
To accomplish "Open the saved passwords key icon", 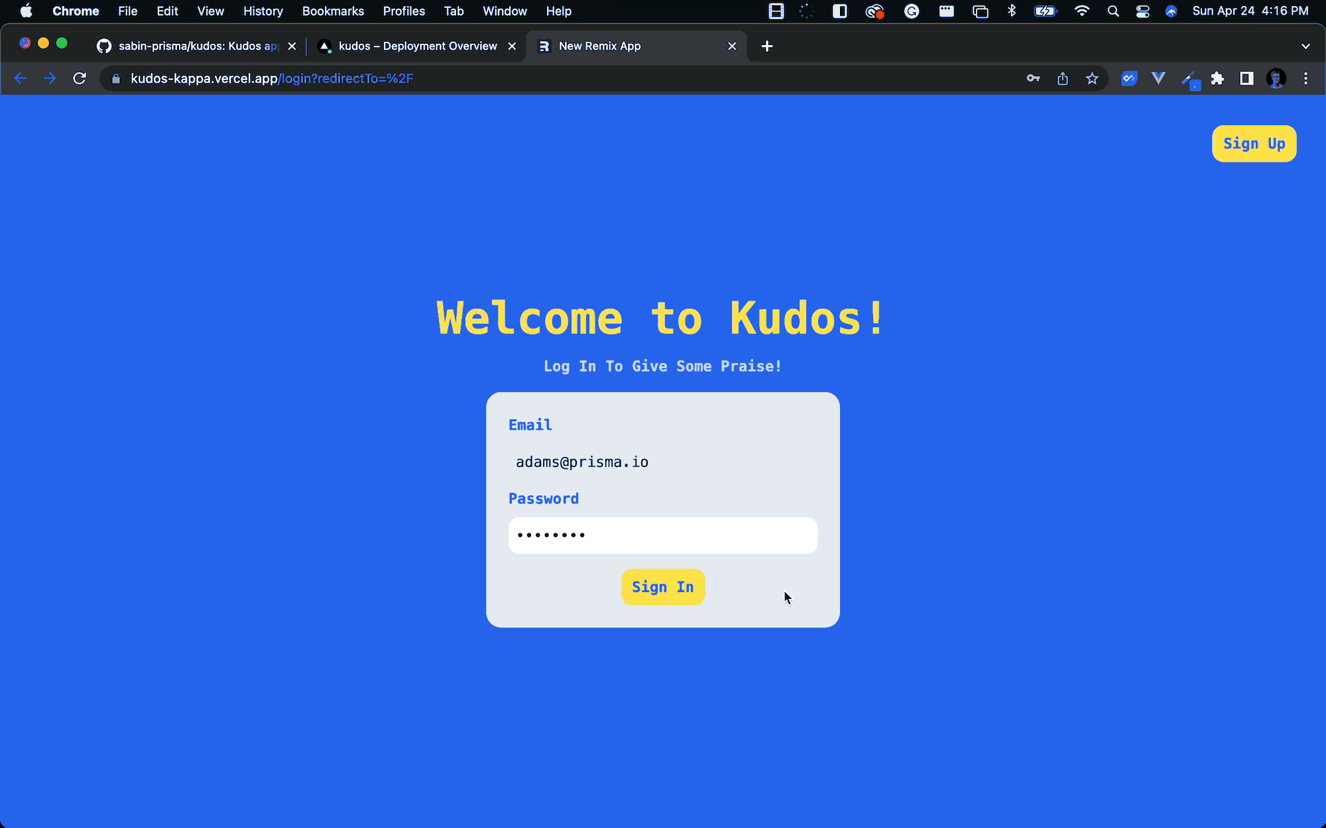I will pos(1033,79).
